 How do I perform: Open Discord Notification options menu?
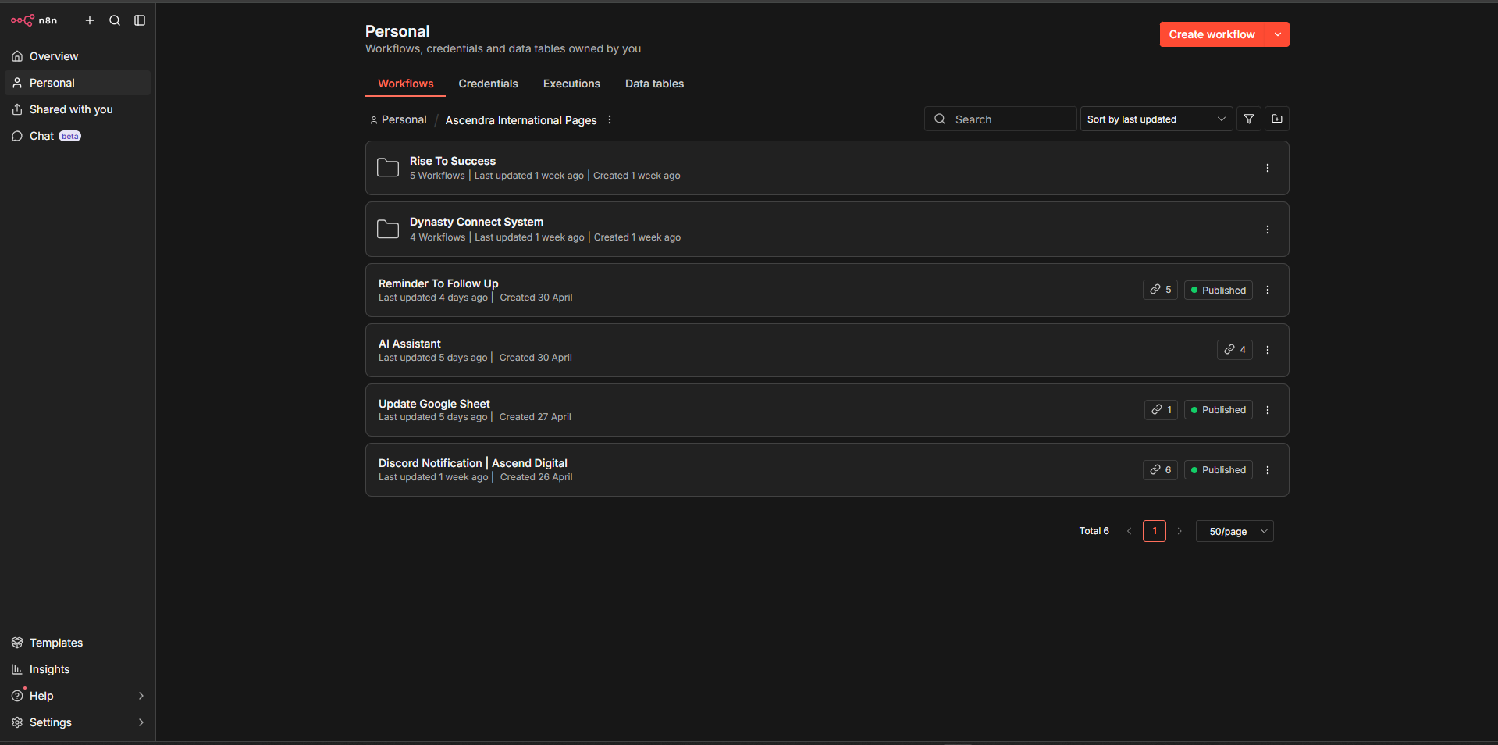tap(1268, 470)
